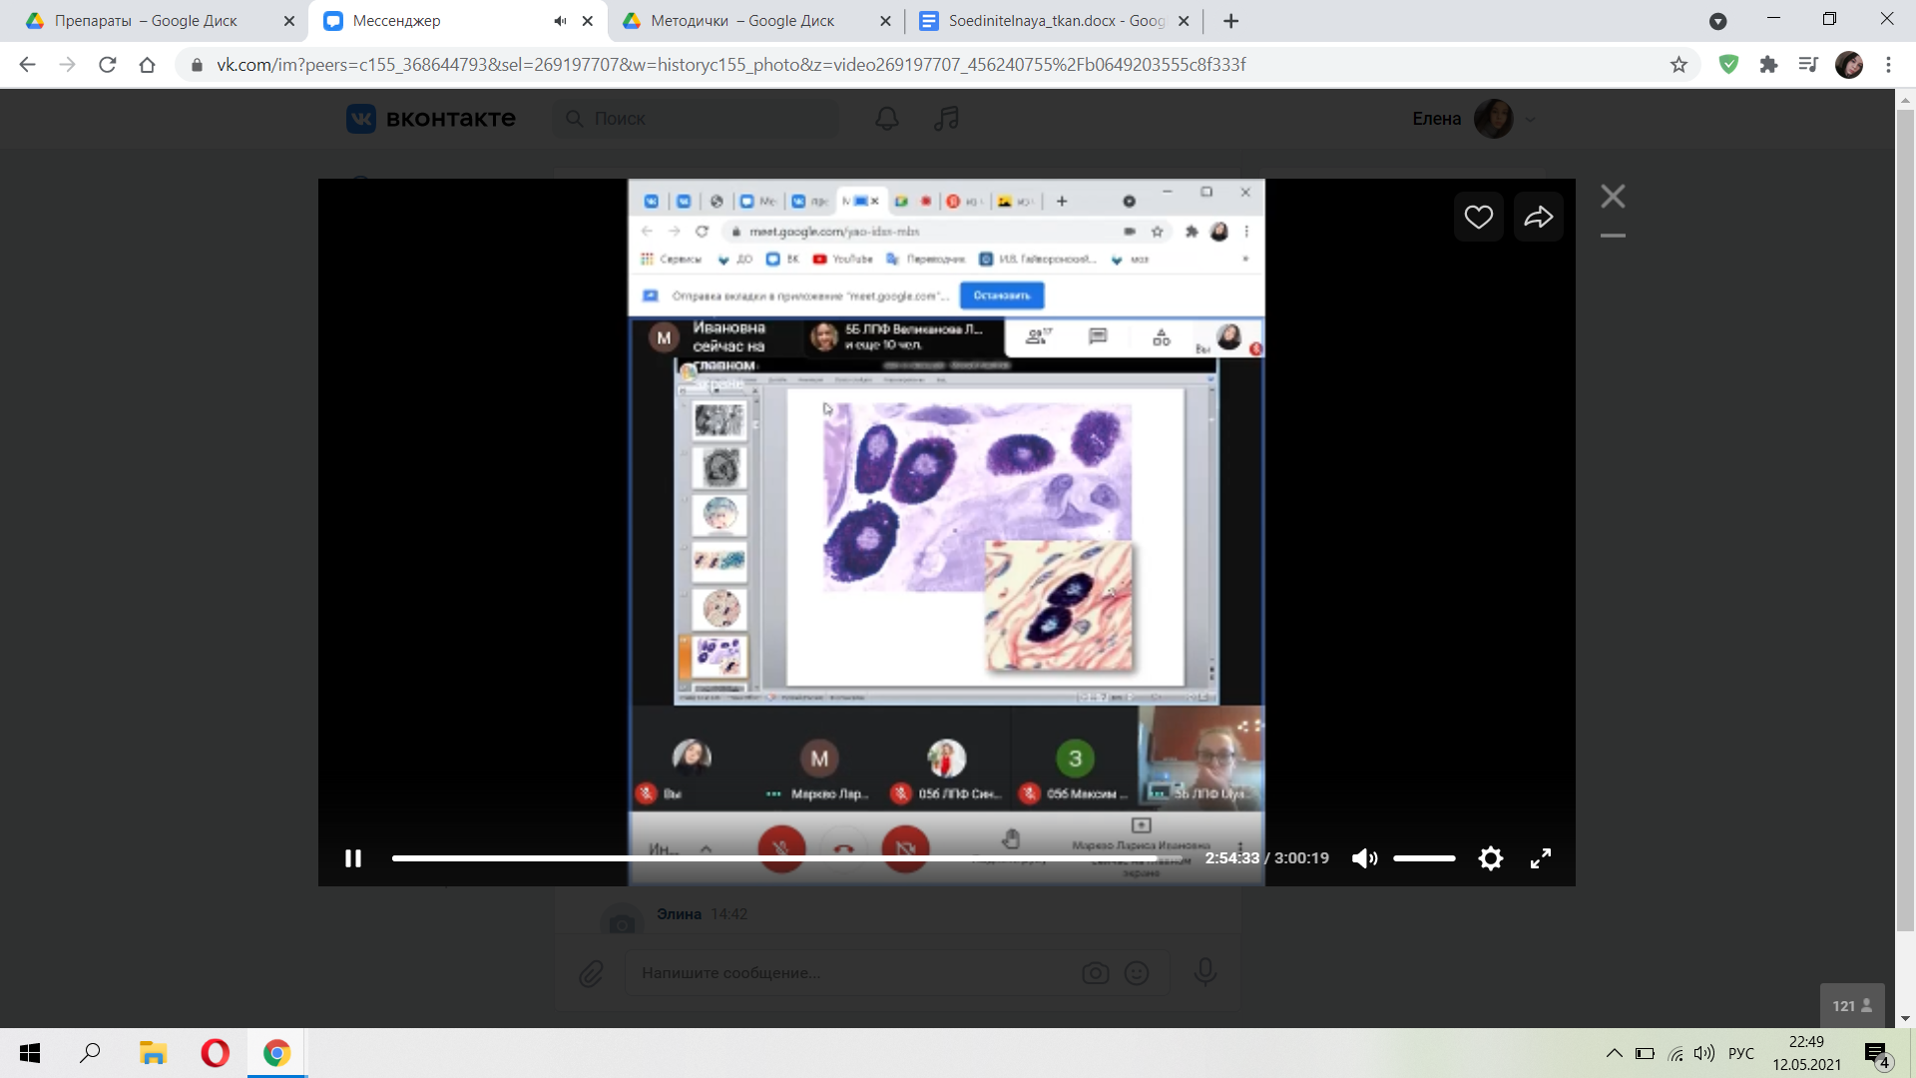
Task: Close the Мессенджер tab
Action: tap(588, 21)
